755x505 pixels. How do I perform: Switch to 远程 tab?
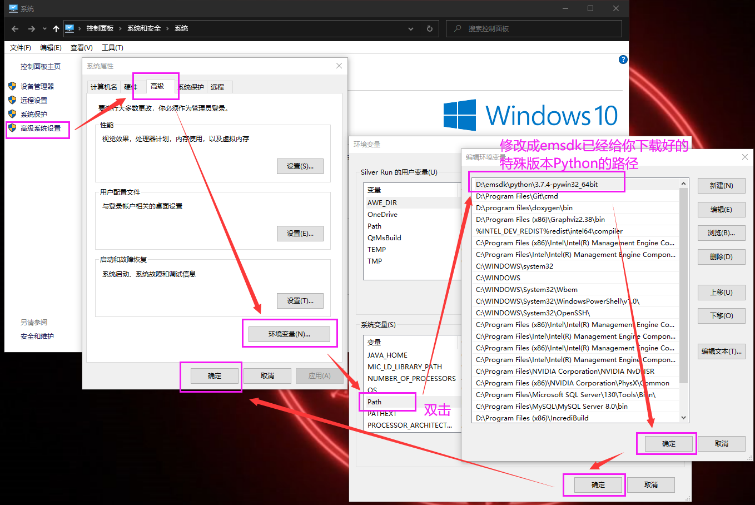(x=217, y=87)
